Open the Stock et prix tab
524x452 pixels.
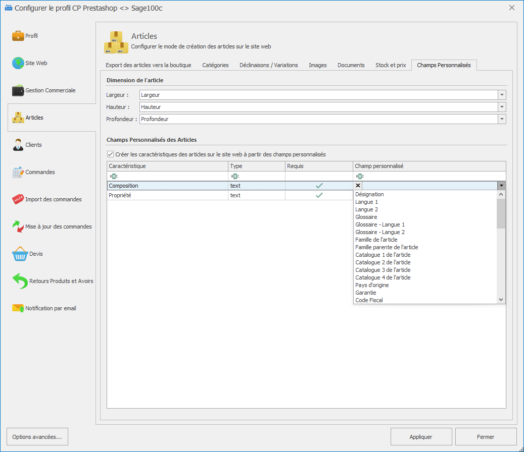[391, 65]
